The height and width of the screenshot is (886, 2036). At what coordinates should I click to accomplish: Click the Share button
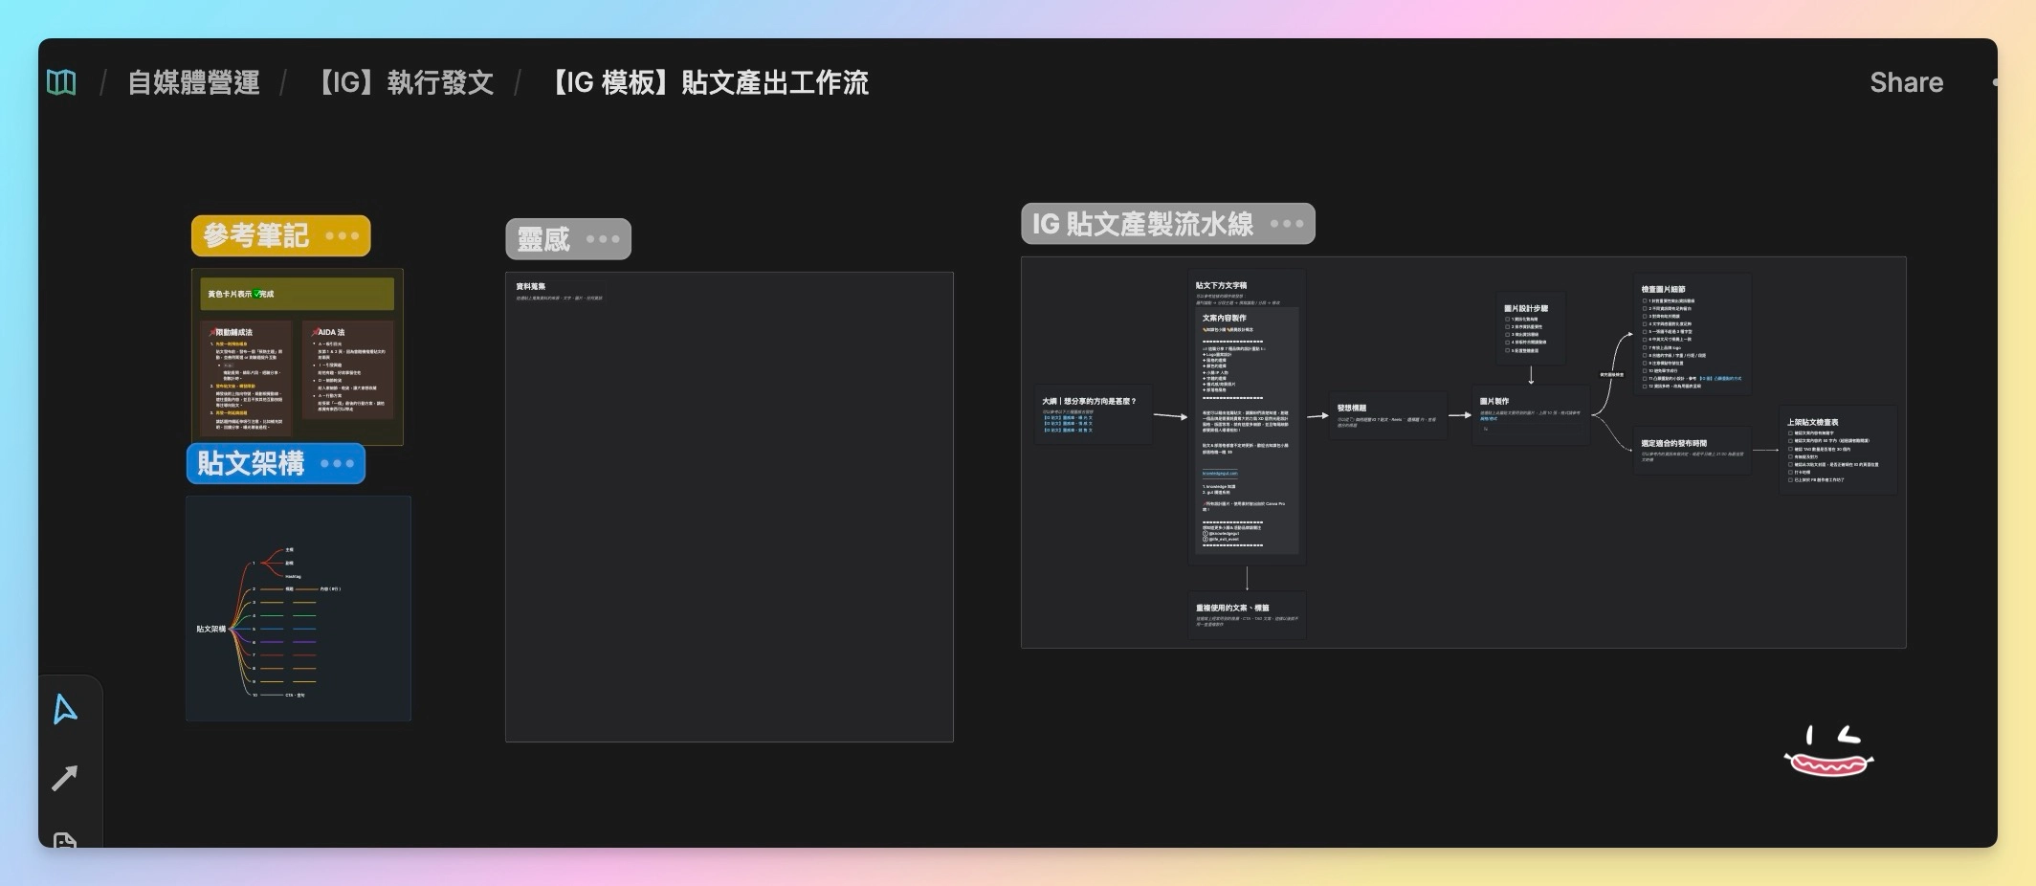click(1906, 82)
